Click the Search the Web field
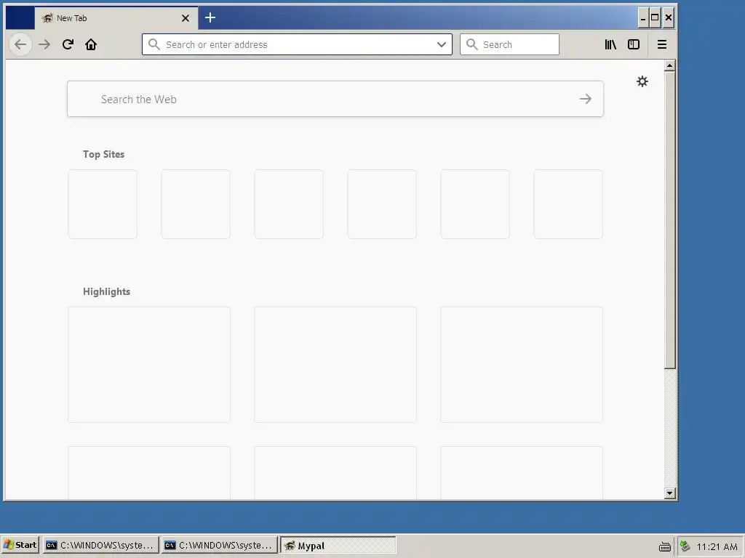The width and height of the screenshot is (745, 558). coord(335,99)
